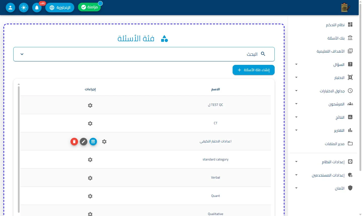Expand the الأمان submenu arrow
Viewport: 362px width, 216px height.
point(296,188)
